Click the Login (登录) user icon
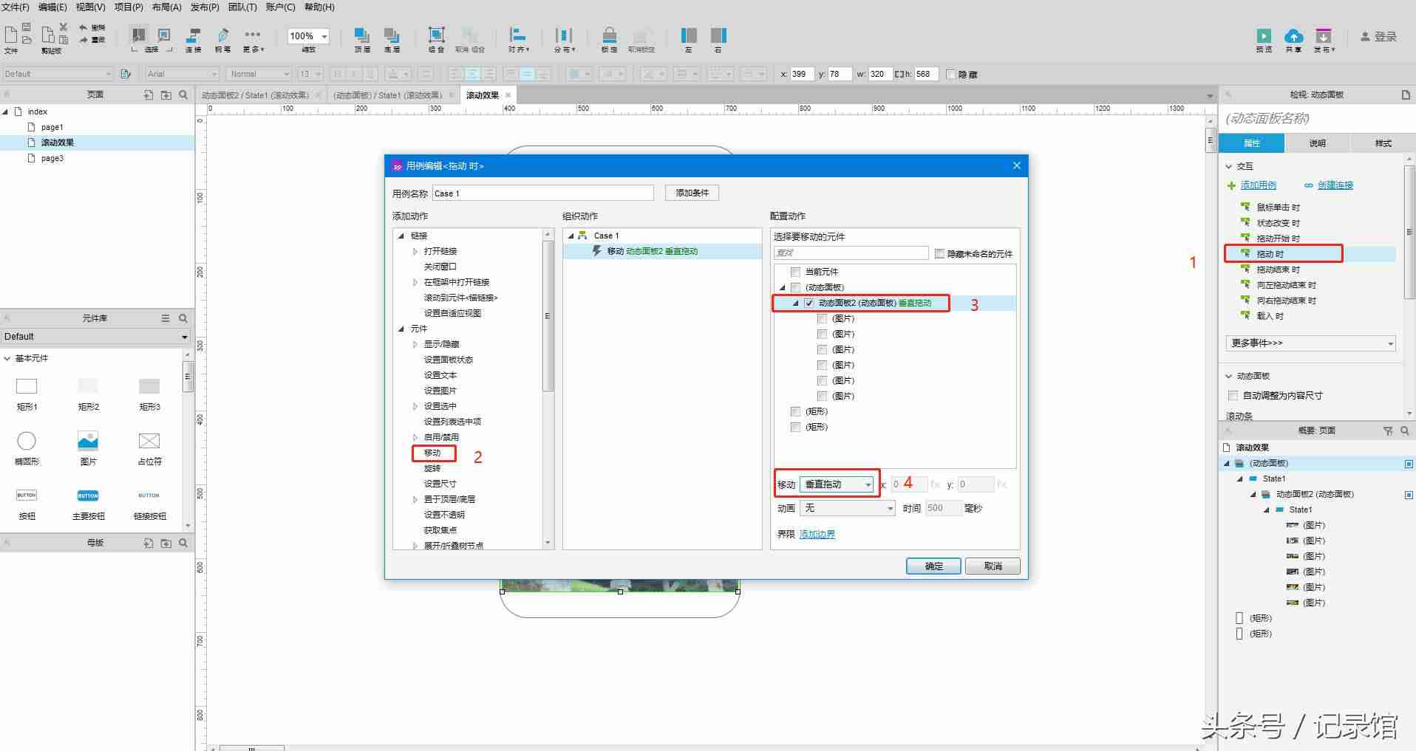The image size is (1416, 751). click(x=1366, y=36)
